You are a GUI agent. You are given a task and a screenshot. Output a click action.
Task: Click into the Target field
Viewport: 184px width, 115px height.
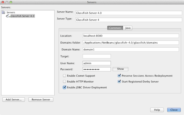(x=97, y=56)
